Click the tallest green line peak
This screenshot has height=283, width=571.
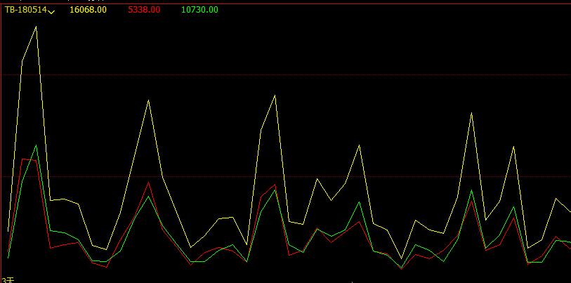36,145
